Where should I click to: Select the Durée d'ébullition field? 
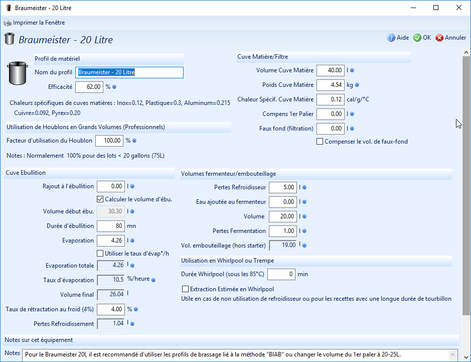tap(110, 226)
